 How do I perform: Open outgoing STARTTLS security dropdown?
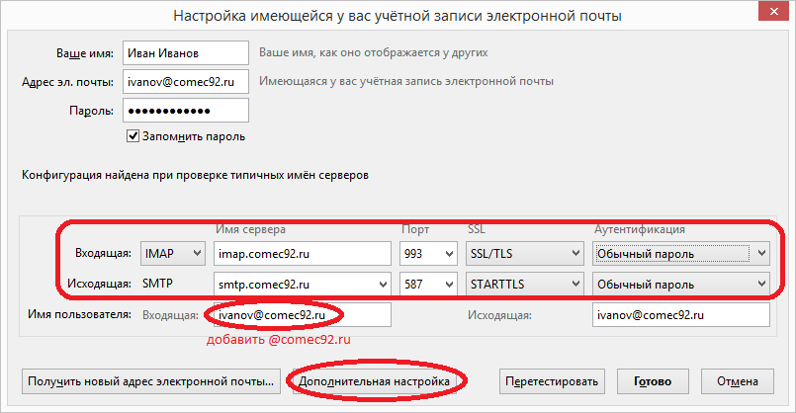click(524, 286)
